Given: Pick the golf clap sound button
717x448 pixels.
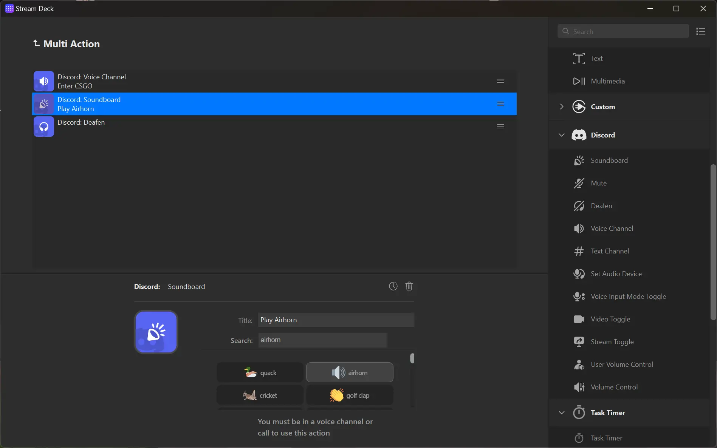Looking at the screenshot, I should [350, 395].
